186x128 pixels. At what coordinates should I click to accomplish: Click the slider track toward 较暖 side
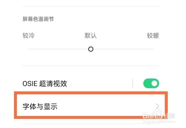(124, 49)
